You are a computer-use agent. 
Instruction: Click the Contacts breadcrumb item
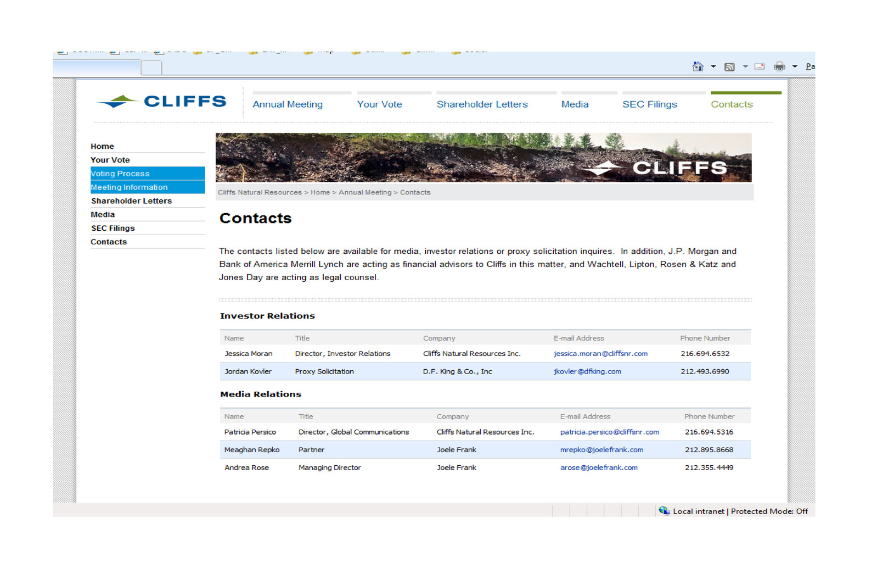[x=415, y=192]
